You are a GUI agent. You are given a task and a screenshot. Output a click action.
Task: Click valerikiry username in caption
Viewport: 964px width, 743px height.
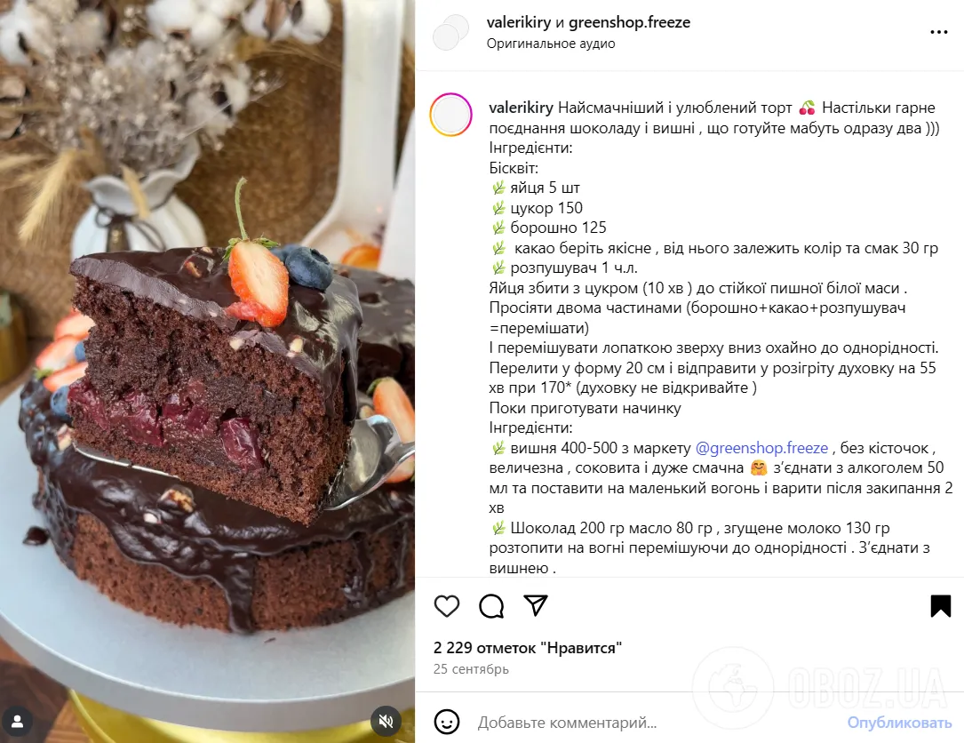[x=522, y=108]
